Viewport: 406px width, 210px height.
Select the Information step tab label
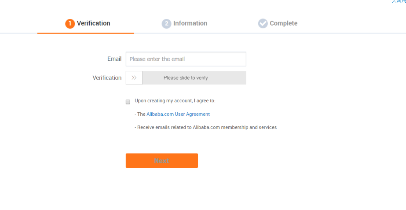click(x=190, y=23)
